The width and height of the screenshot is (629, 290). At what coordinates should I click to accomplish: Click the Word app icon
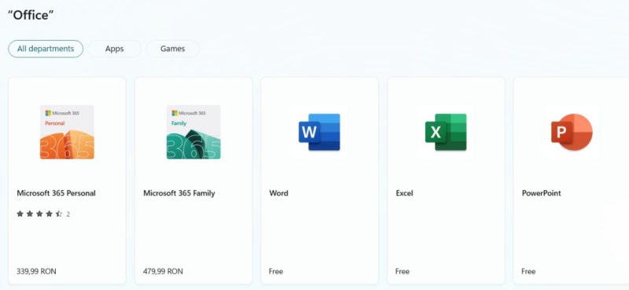[x=319, y=132]
